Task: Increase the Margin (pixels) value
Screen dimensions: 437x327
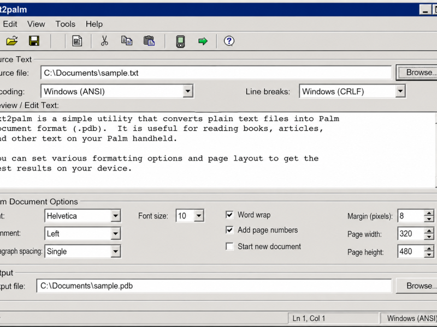Action: coord(429,213)
